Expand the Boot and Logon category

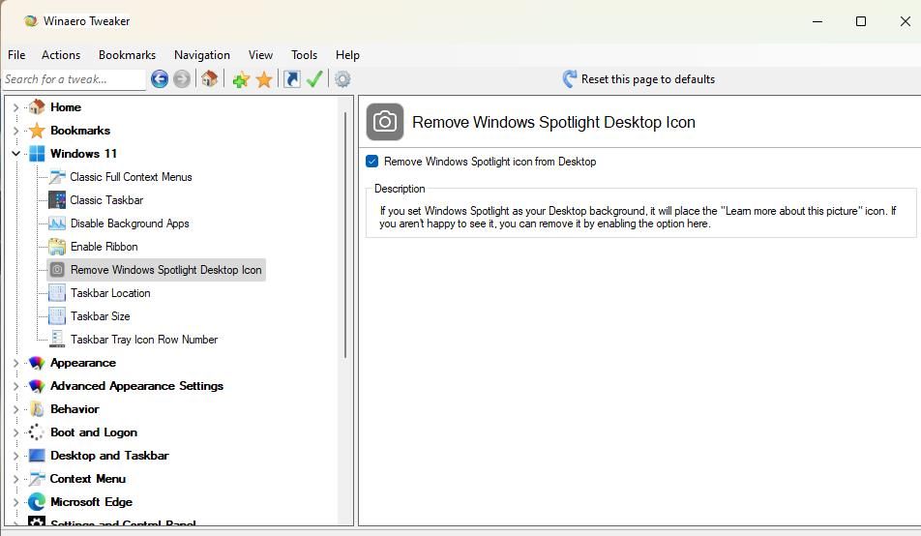(15, 432)
